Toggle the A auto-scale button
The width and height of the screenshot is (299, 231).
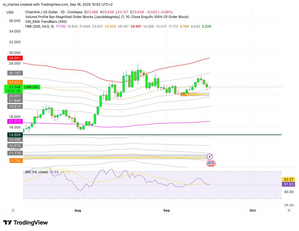289,210
